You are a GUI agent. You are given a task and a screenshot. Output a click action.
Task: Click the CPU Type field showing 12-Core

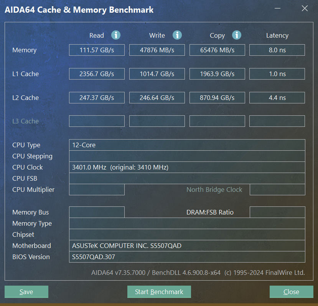(187, 145)
